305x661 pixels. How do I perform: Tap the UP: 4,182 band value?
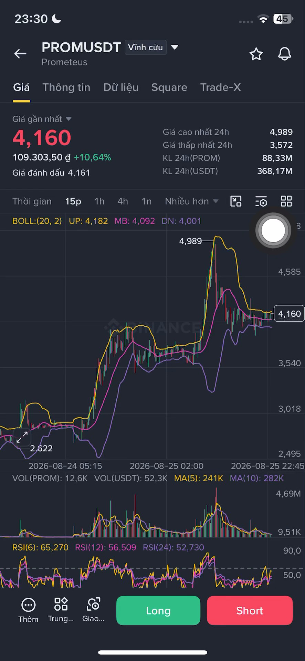pos(88,221)
